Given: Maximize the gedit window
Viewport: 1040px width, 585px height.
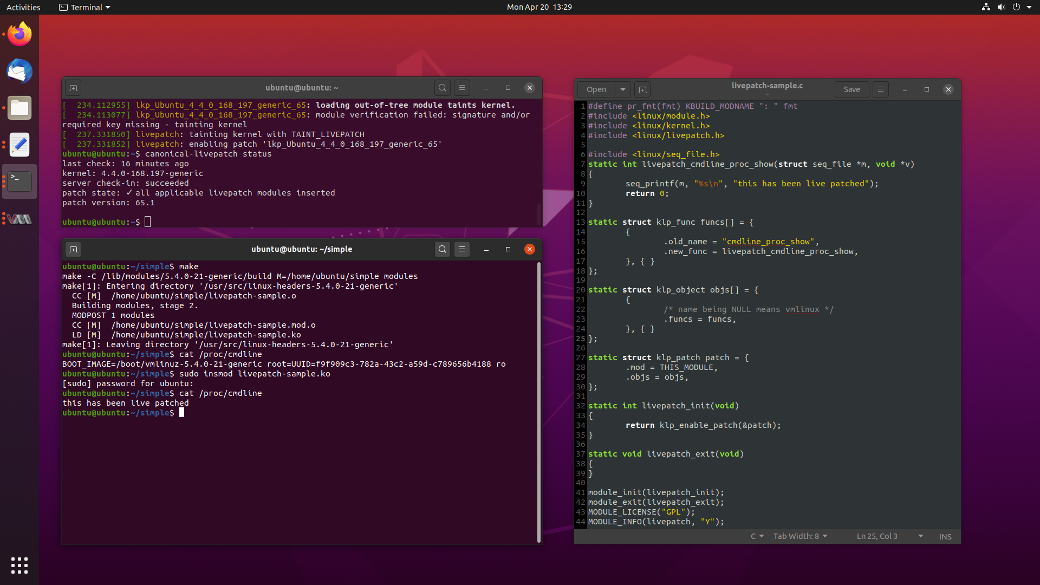Looking at the screenshot, I should click(x=927, y=89).
